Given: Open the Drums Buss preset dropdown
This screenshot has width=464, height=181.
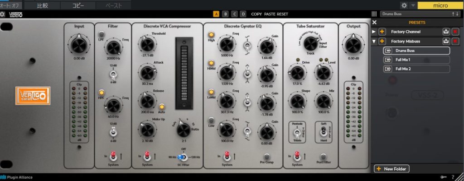Looking at the screenshot, I should 419,14.
